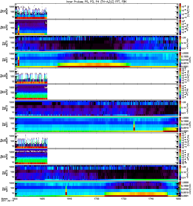Click the color bar beside the fbk edc12
This screenshot has width=193, height=206.
click(180, 173)
